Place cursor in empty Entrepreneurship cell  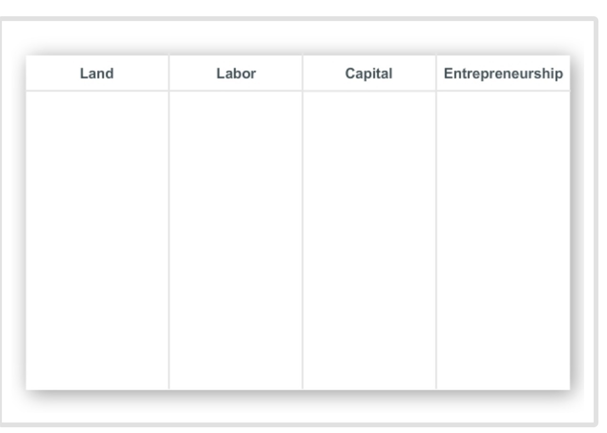[503, 240]
